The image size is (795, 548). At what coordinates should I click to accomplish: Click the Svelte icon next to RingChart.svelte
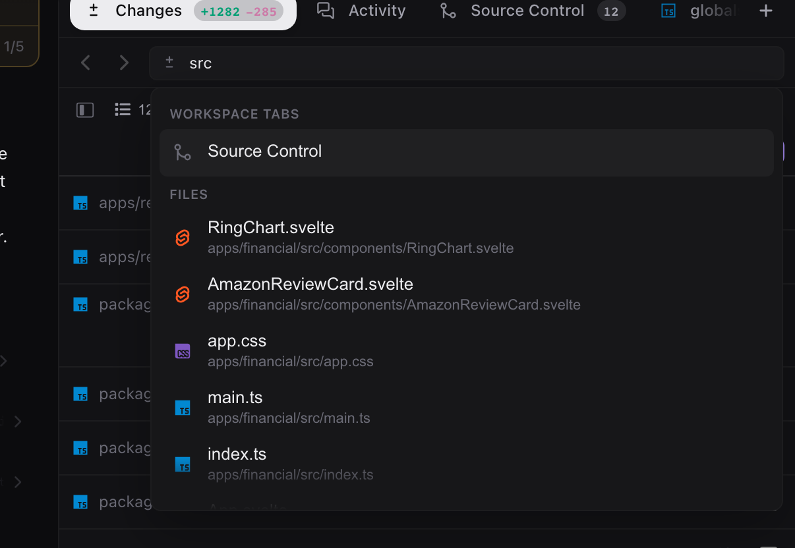[x=183, y=238]
